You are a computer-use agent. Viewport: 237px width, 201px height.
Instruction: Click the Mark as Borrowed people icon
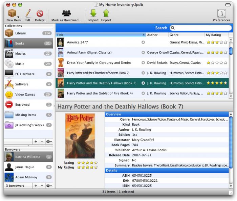[66, 13]
